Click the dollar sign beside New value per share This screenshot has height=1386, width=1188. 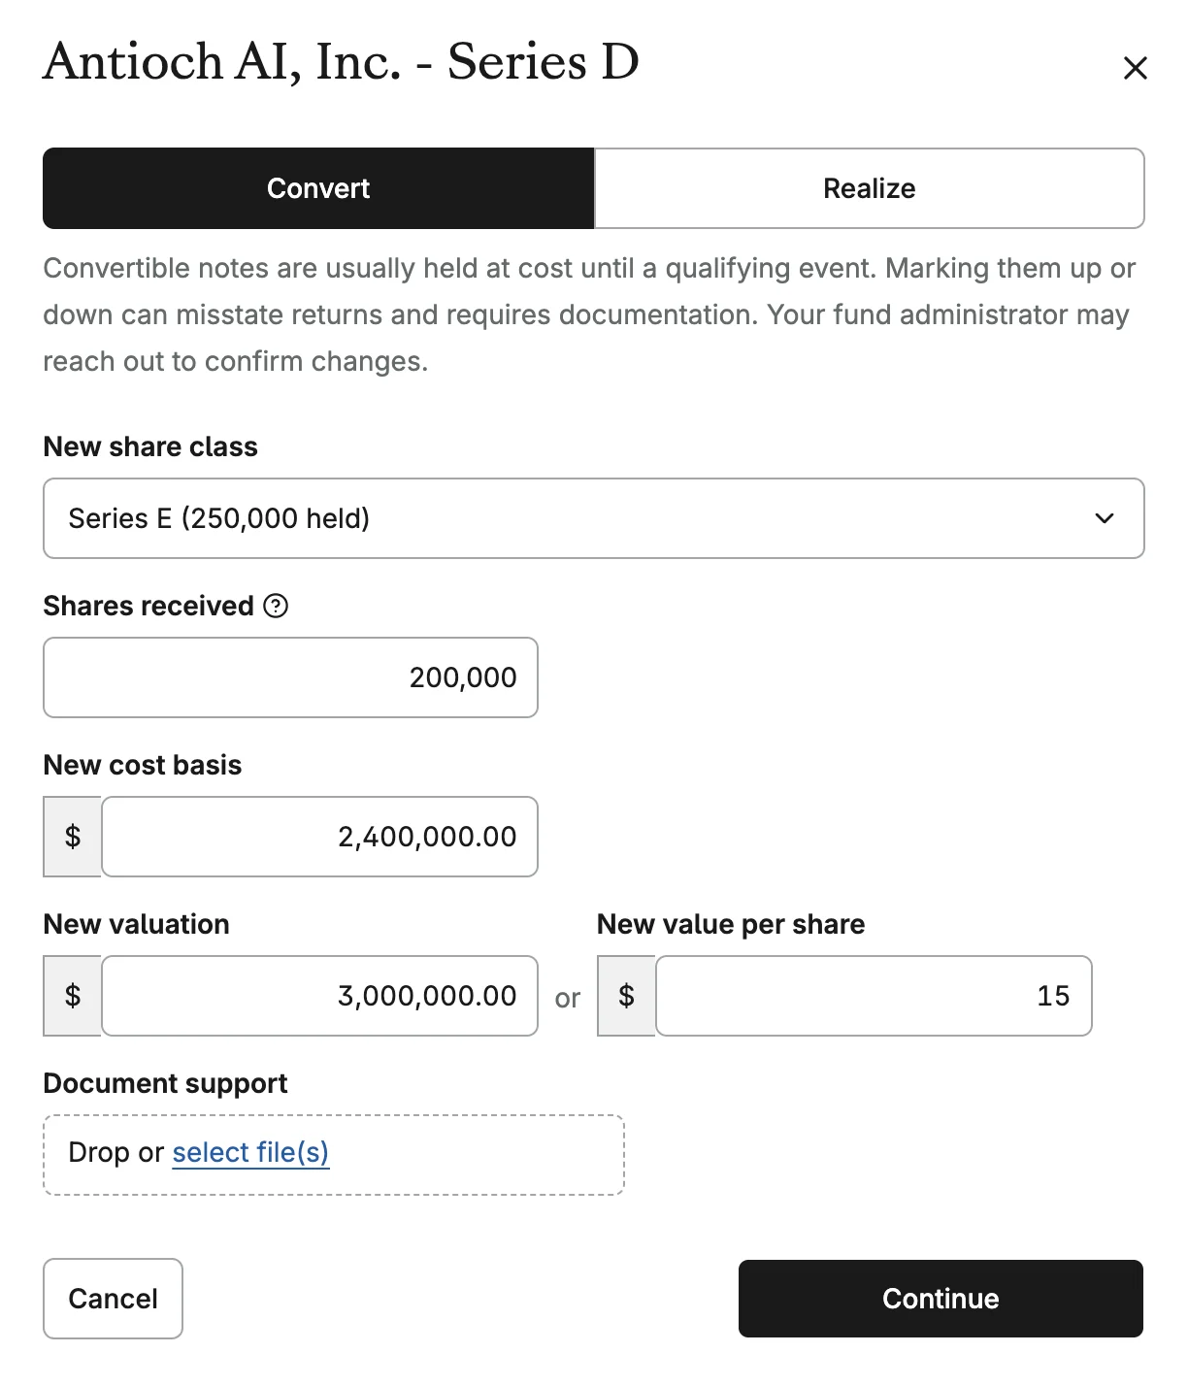pos(626,996)
